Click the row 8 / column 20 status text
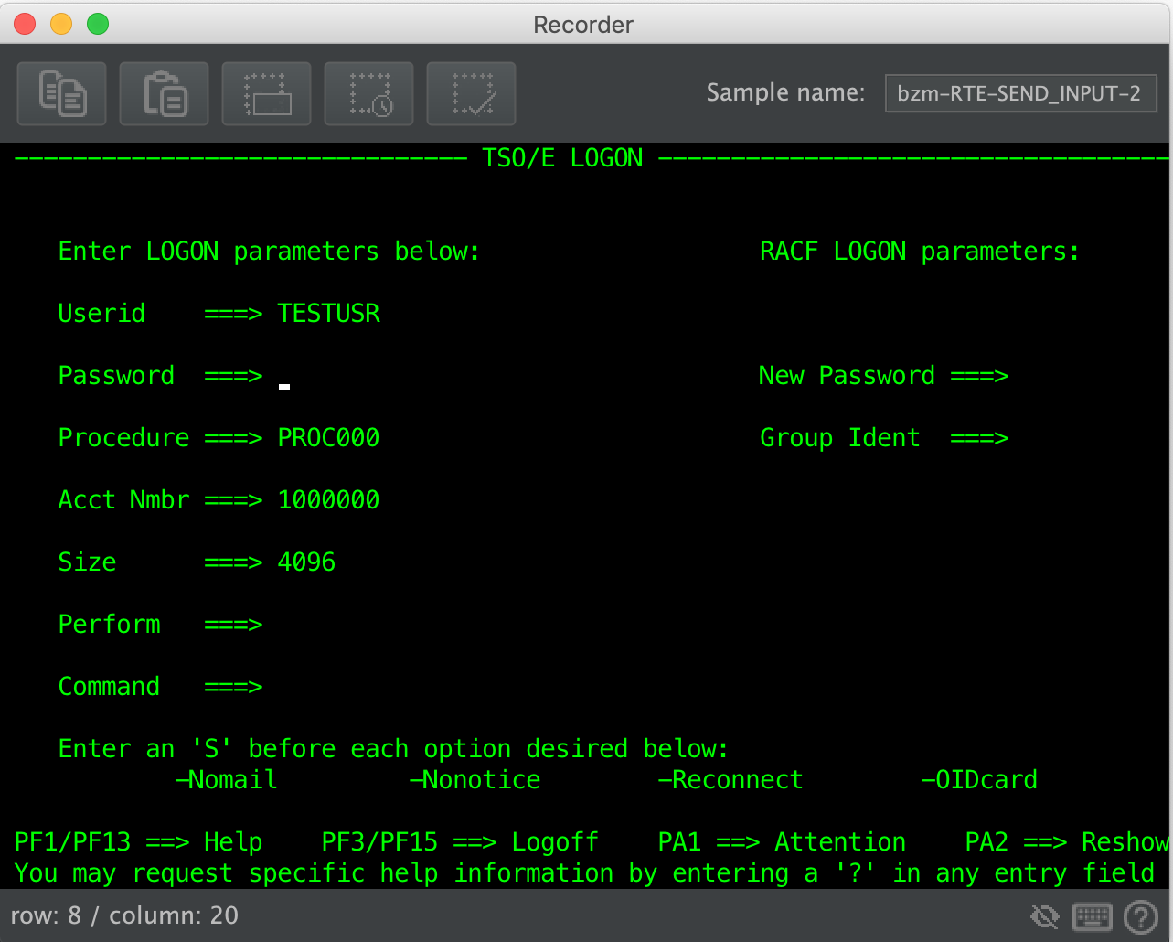This screenshot has height=942, width=1173. click(124, 915)
